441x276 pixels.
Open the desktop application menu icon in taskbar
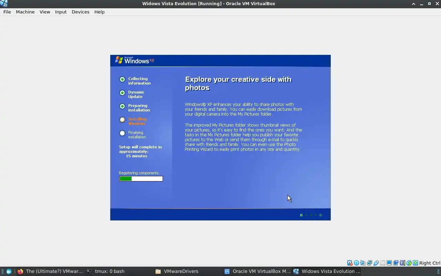pos(9,271)
